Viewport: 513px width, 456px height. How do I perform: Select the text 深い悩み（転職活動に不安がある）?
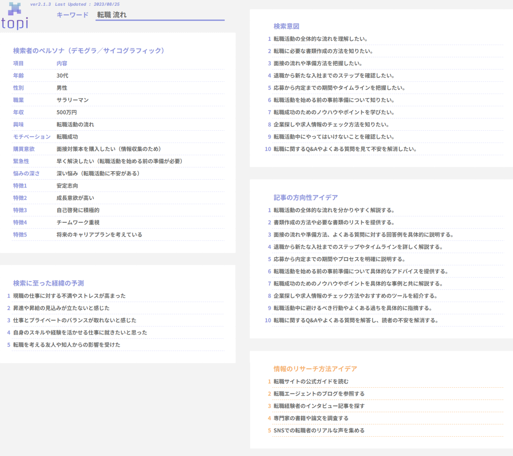(98, 174)
